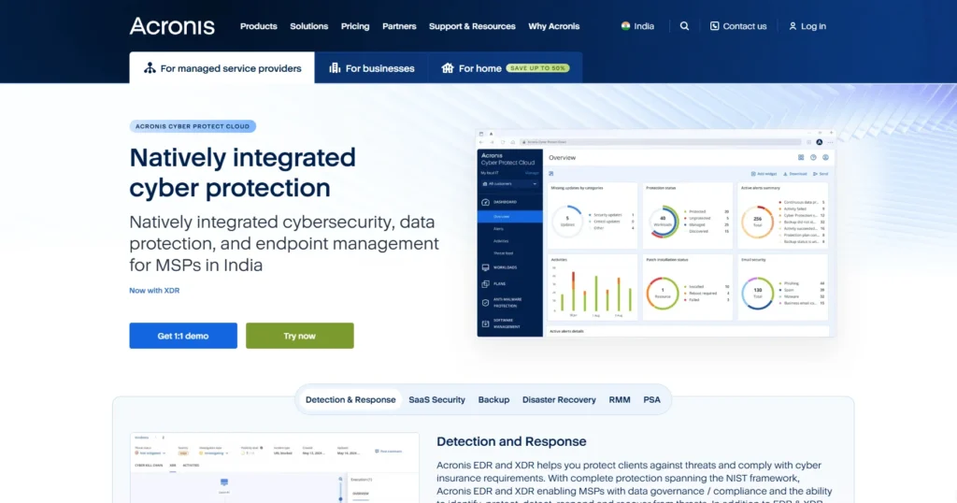Screen dimensions: 957x503
Task: Click the For home house icon
Action: (x=447, y=68)
